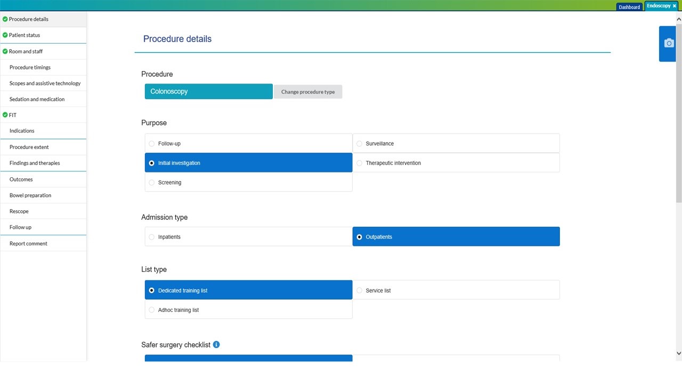Click the Colonoscopy procedure button

(x=208, y=91)
